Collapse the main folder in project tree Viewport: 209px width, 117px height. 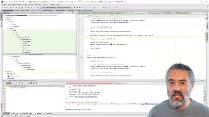(x=8, y=22)
